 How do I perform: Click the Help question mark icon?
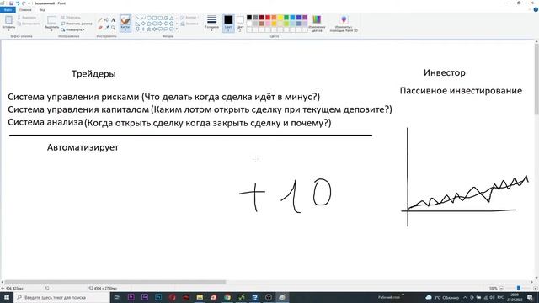coord(536,9)
